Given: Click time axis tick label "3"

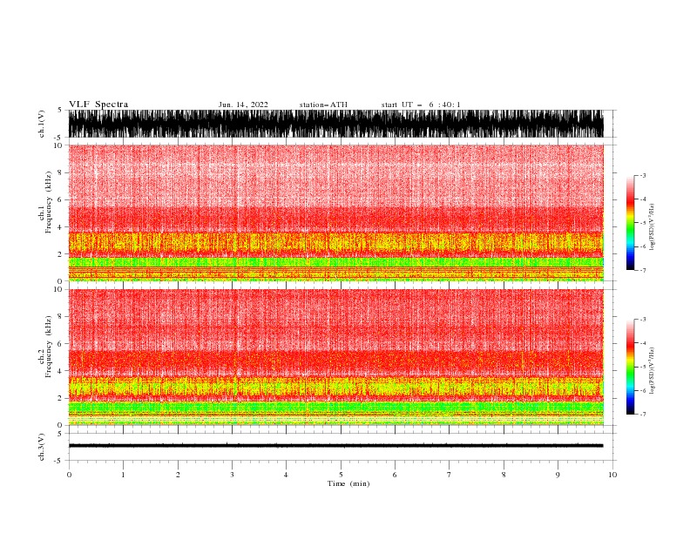Looking at the screenshot, I should click(x=232, y=475).
